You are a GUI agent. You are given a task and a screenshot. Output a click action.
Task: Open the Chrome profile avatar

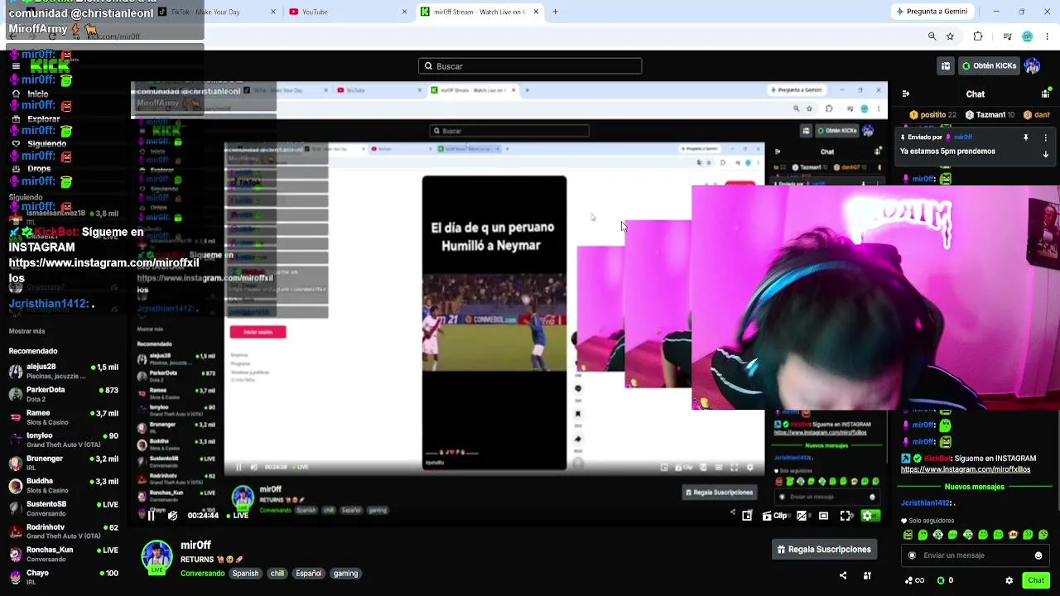pyautogui.click(x=1027, y=36)
